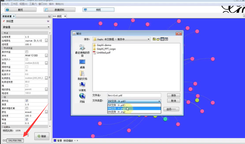Viewport: 245px width, 144px height.
Task: Open the 缺省值 preset dropdown
Action: (x=26, y=27)
